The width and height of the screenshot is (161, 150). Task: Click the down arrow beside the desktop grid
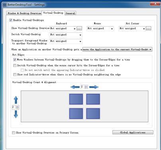click(x=16, y=114)
